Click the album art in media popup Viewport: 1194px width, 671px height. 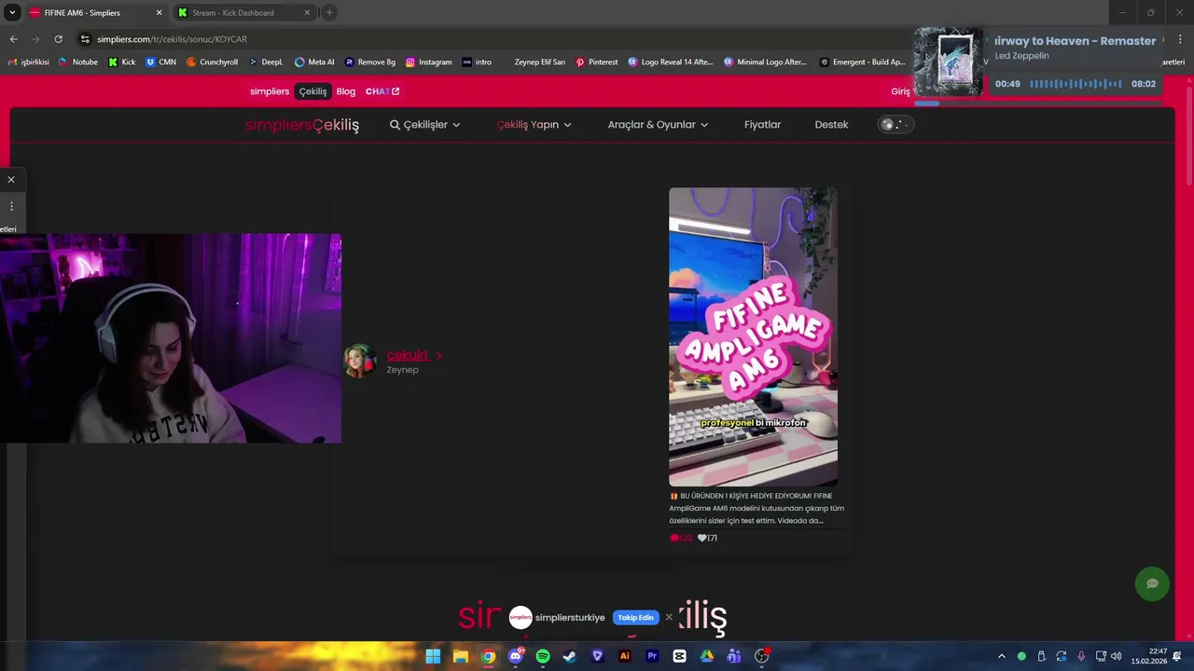point(948,62)
